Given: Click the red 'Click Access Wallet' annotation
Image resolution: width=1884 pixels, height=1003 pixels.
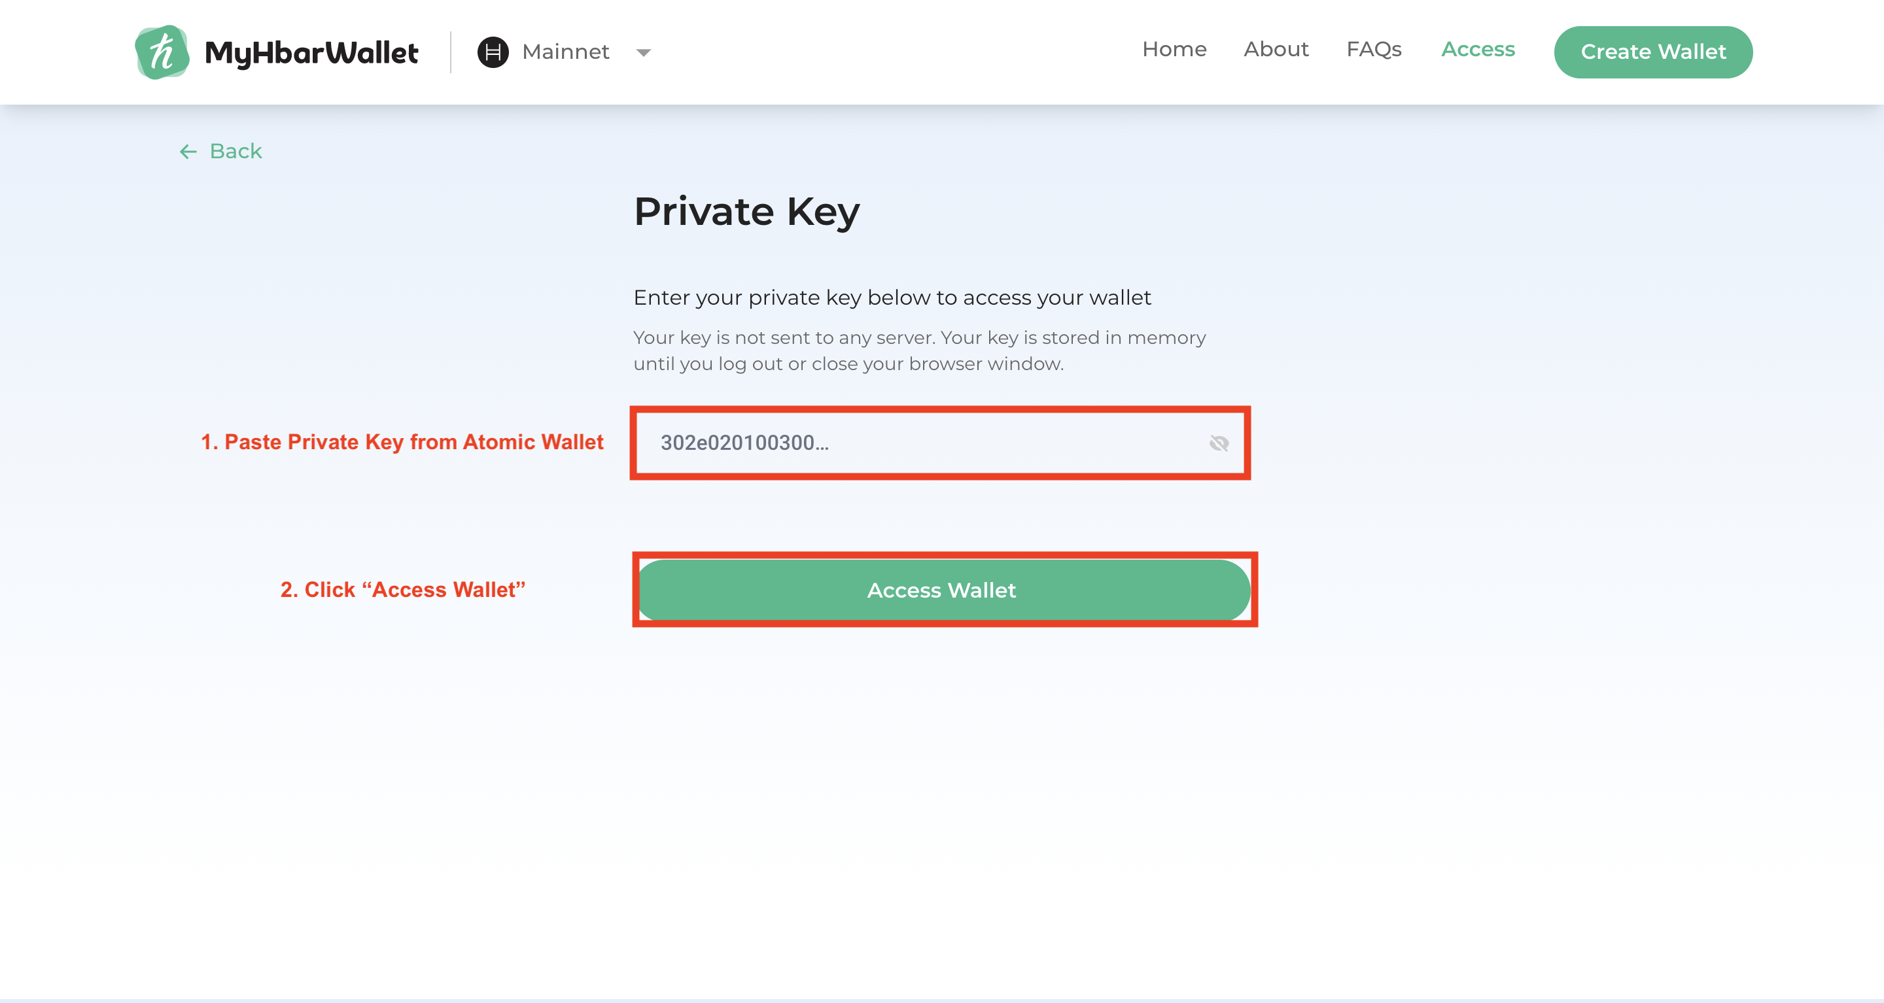Looking at the screenshot, I should point(402,590).
